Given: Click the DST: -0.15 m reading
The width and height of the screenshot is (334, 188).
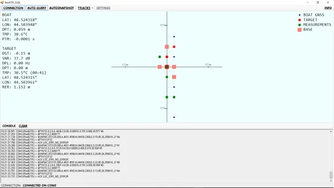Looking at the screenshot, I should tap(16, 53).
